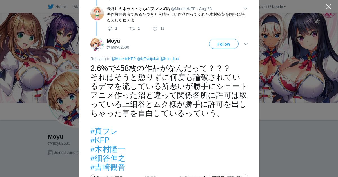
Task: Open the @MinetteKFP reply mention link
Action: point(124,59)
